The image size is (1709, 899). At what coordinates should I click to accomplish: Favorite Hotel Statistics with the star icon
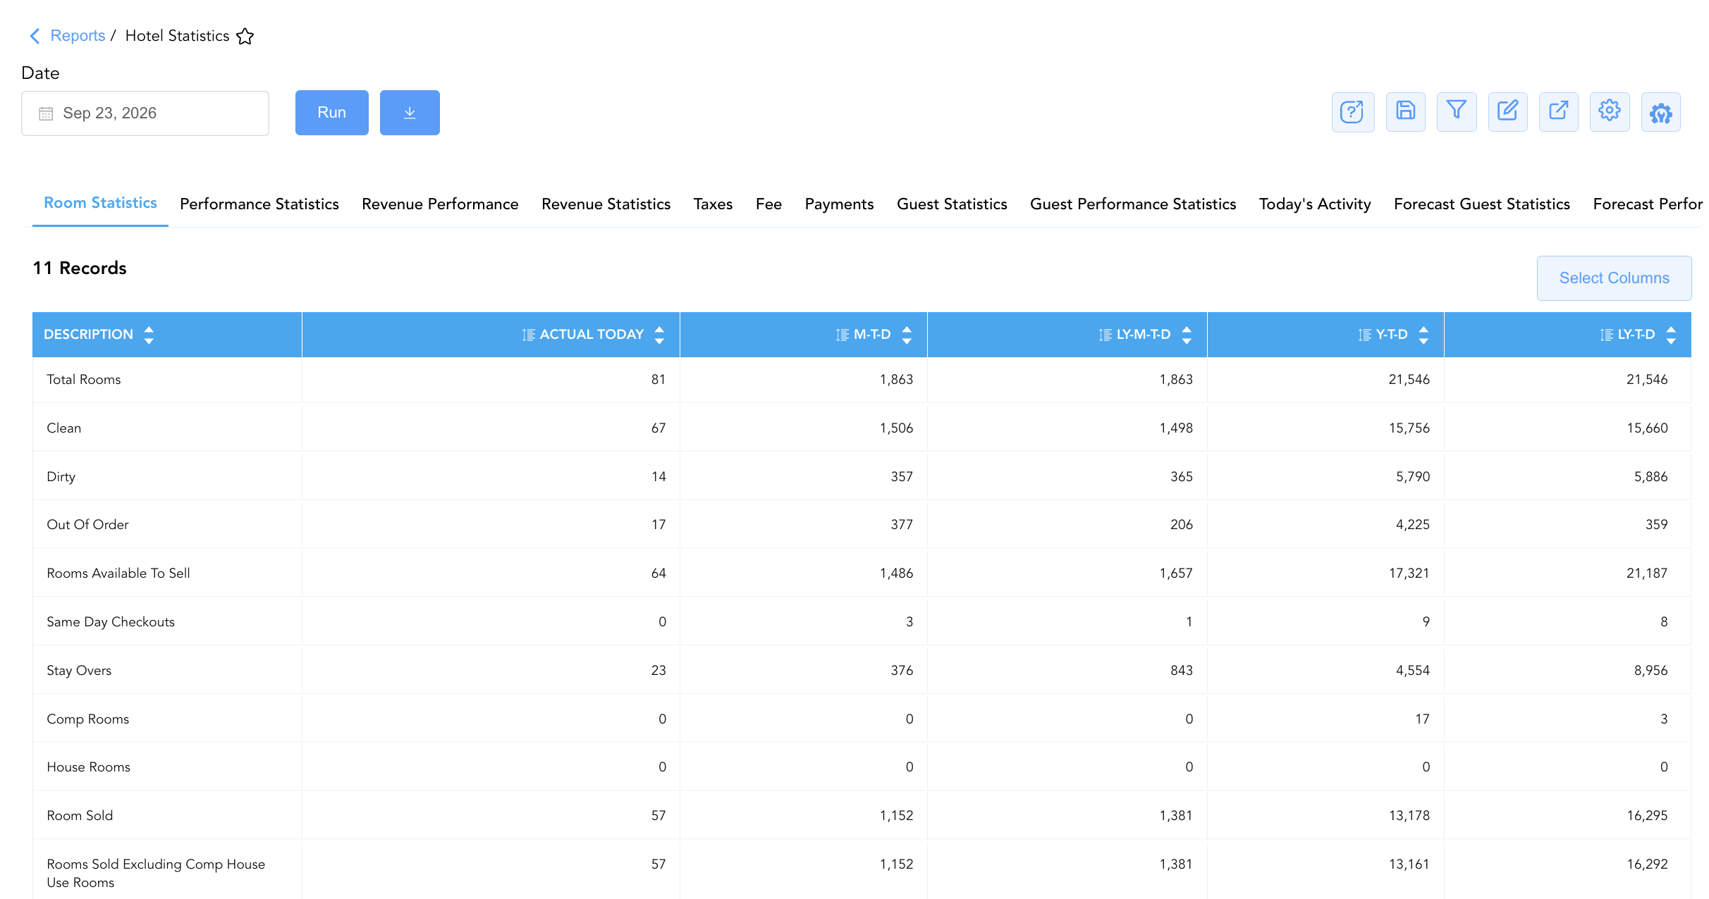(245, 36)
